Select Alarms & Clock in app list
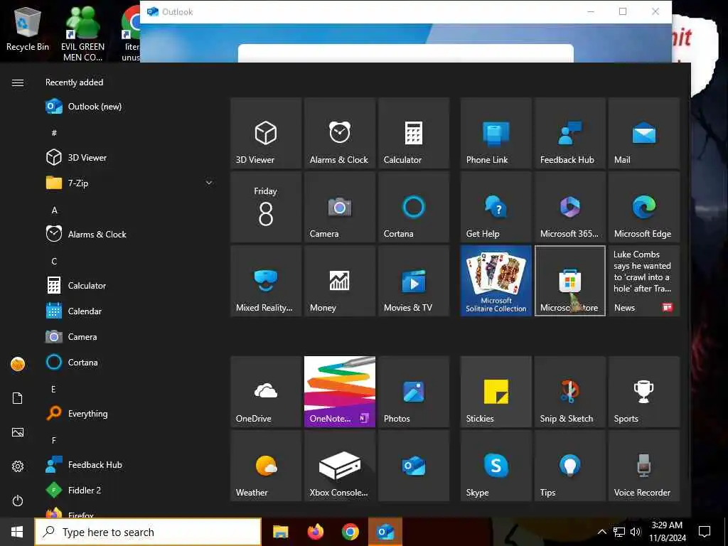 [130, 234]
